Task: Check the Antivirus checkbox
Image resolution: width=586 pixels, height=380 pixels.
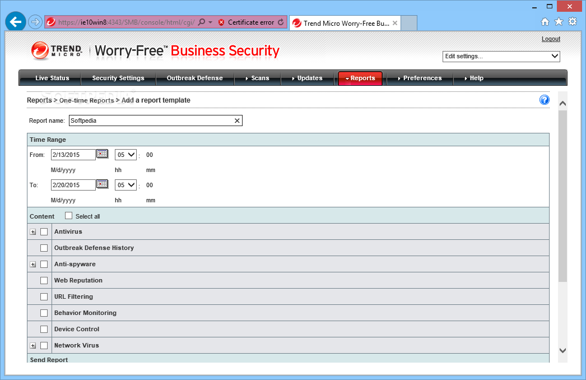Action: [x=44, y=232]
